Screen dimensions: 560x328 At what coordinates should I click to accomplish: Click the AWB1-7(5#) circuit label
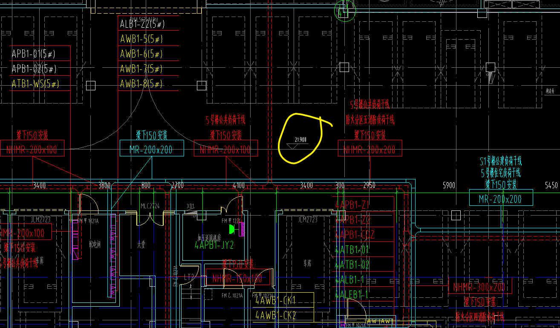click(141, 69)
